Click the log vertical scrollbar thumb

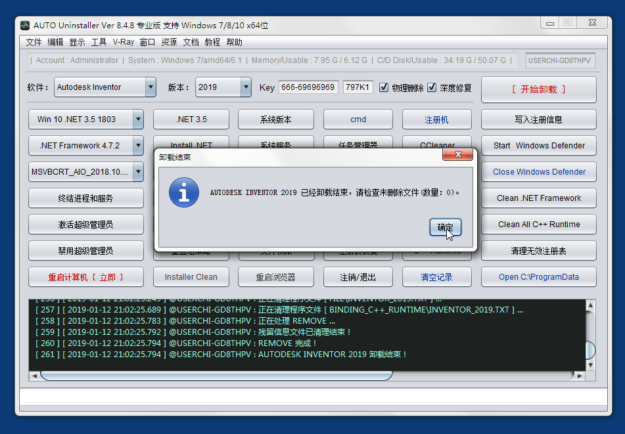coord(590,351)
